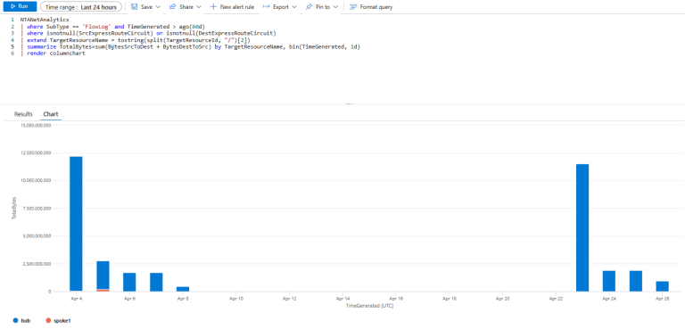Click the blue hub bar at Apr 6
The width and height of the screenshot is (685, 329).
(129, 282)
